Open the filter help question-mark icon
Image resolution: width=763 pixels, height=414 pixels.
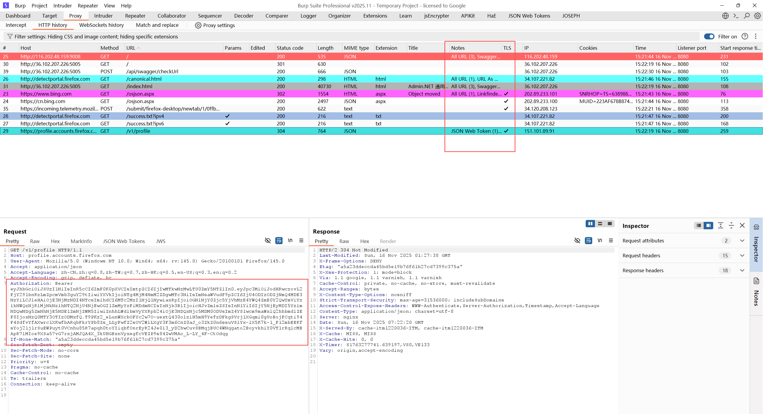pos(745,36)
